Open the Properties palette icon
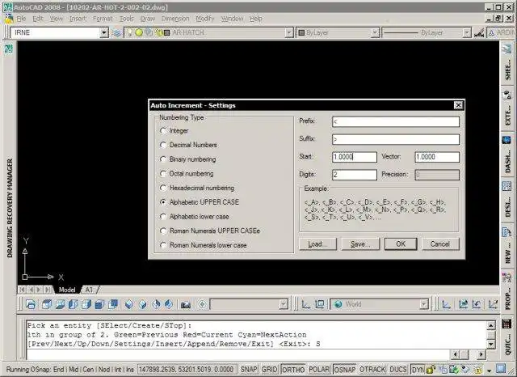Viewport: 517px width, 377px height. pyautogui.click(x=507, y=278)
